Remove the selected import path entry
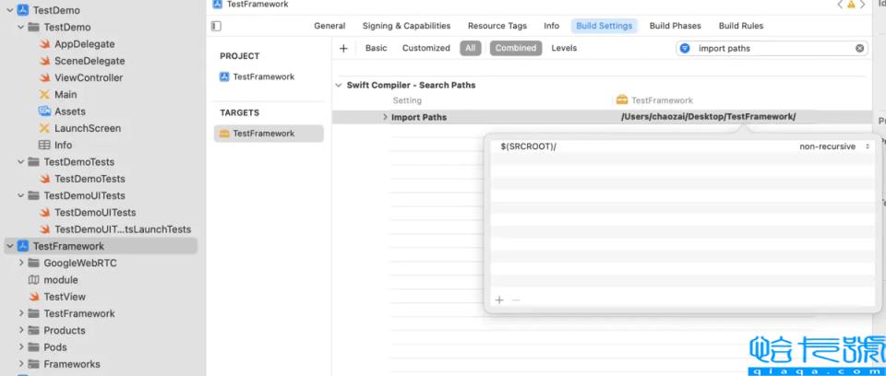 pos(515,300)
